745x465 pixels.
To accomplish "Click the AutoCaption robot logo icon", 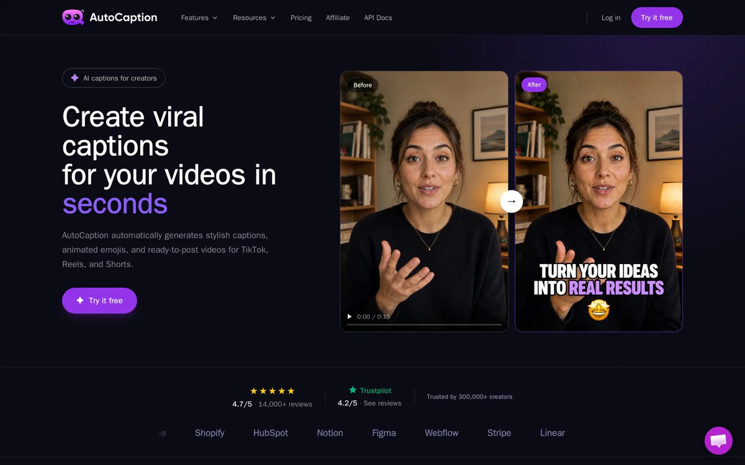I will (x=73, y=17).
